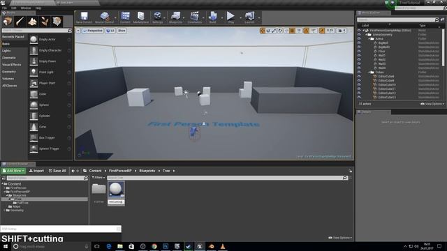Add Player Start from the placement list
447x251 pixels.
coord(47,83)
